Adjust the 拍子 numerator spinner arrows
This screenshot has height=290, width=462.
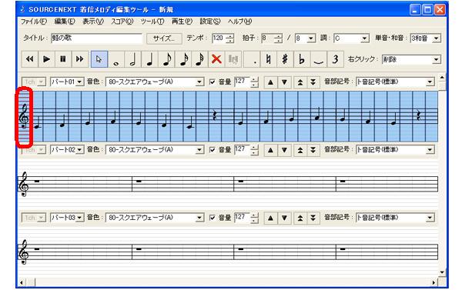pyautogui.click(x=279, y=38)
